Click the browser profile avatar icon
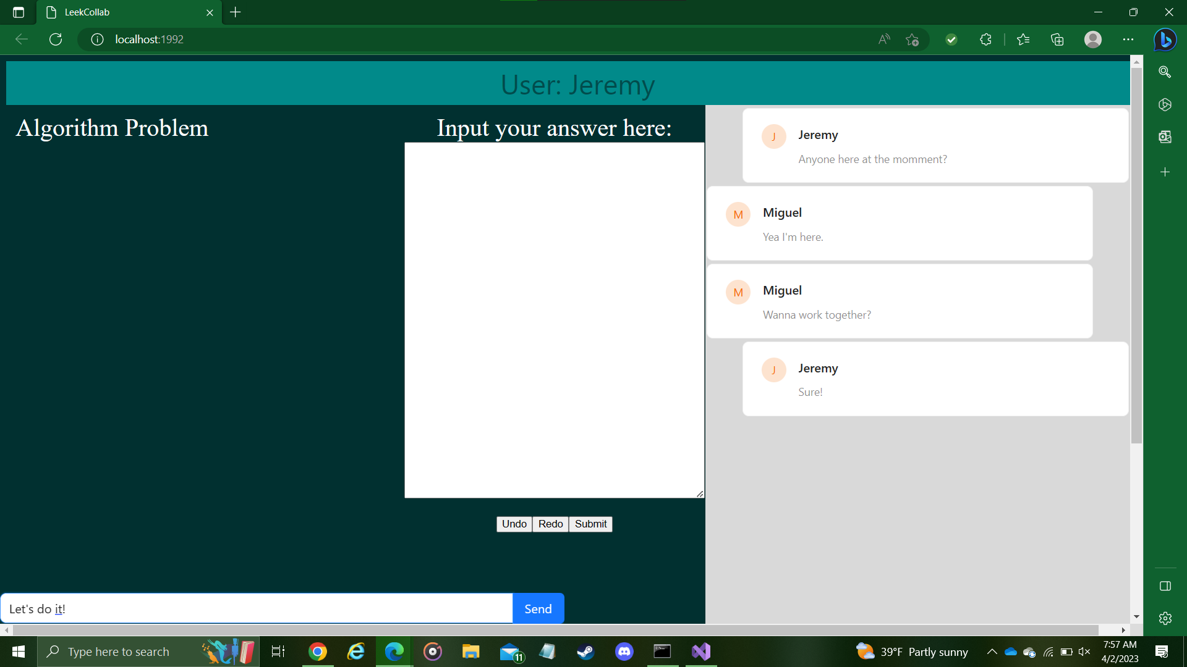The image size is (1187, 667). pos(1092,40)
